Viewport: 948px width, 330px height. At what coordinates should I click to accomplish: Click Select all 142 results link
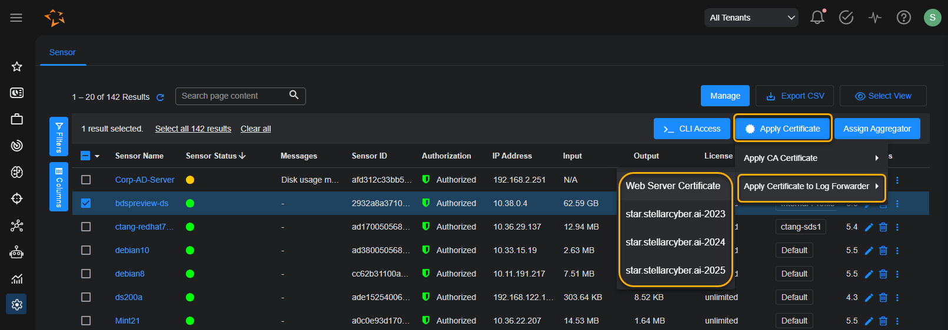(193, 129)
